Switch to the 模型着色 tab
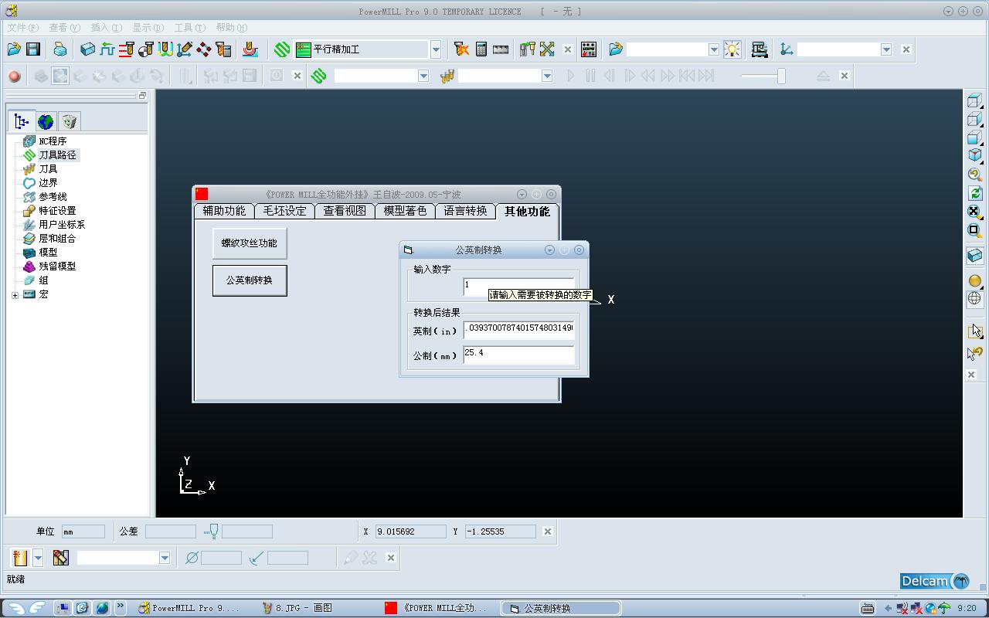Viewport: 989px width, 618px height. coord(405,211)
